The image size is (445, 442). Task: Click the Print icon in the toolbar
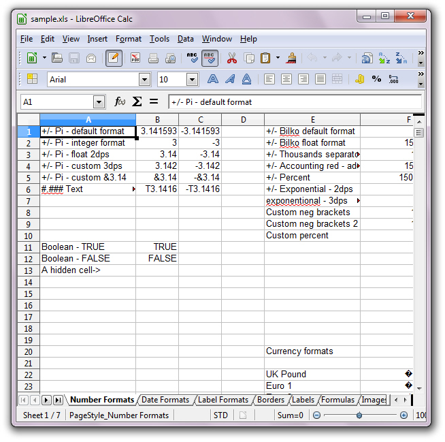tap(153, 59)
